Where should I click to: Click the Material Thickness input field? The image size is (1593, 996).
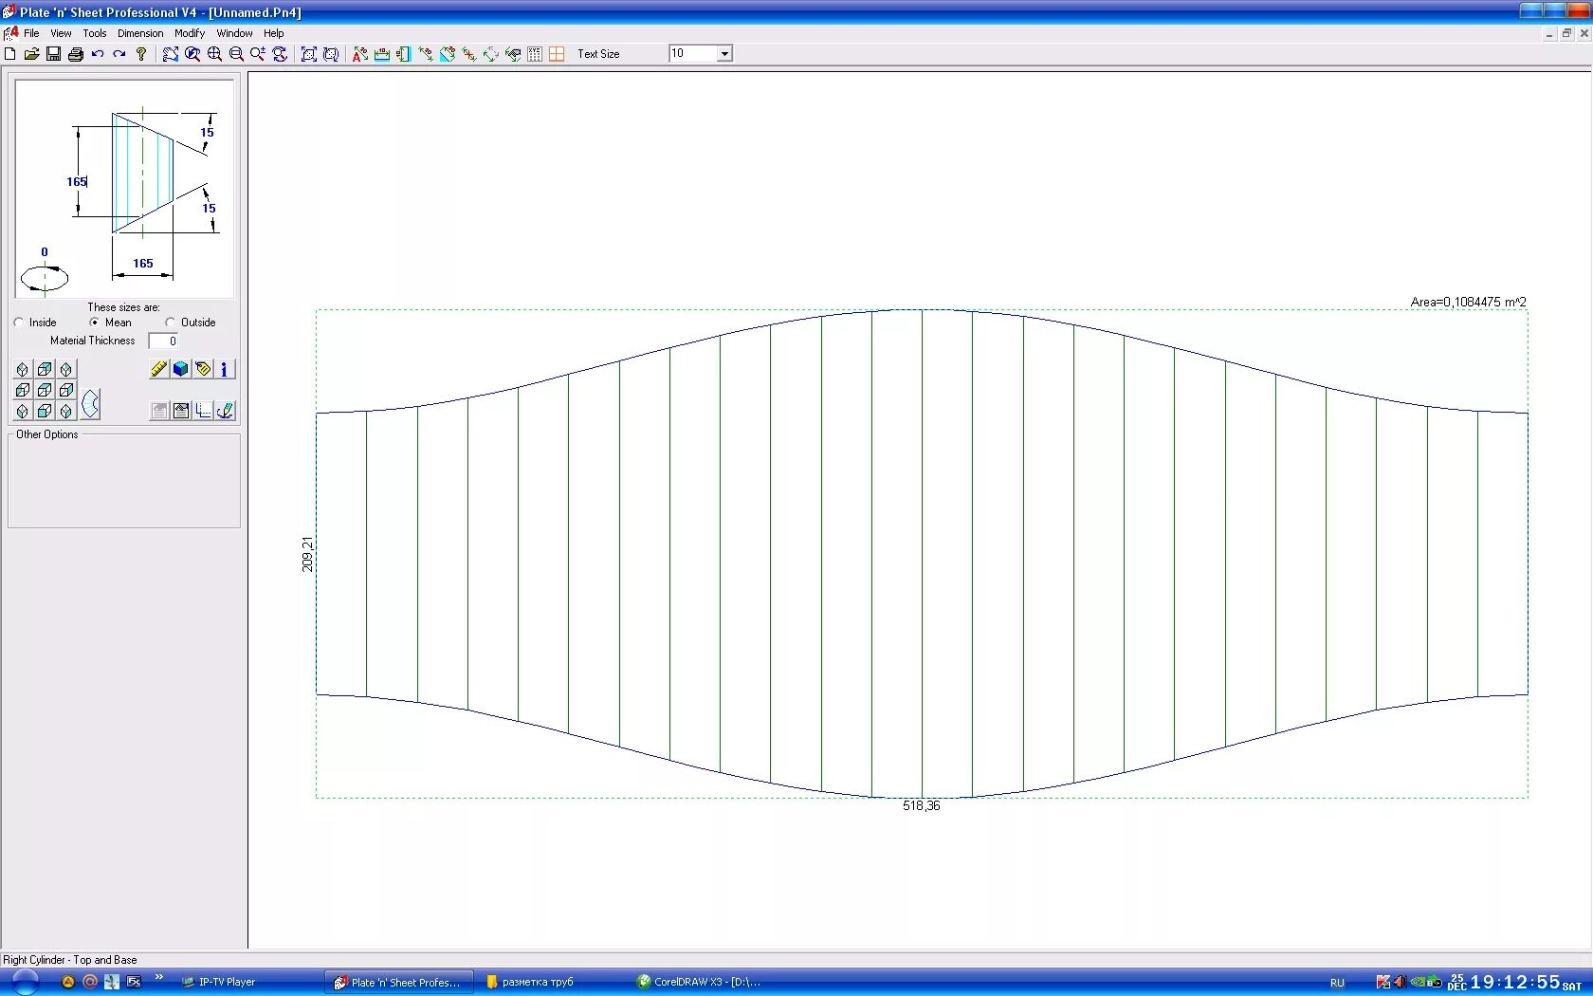[163, 341]
